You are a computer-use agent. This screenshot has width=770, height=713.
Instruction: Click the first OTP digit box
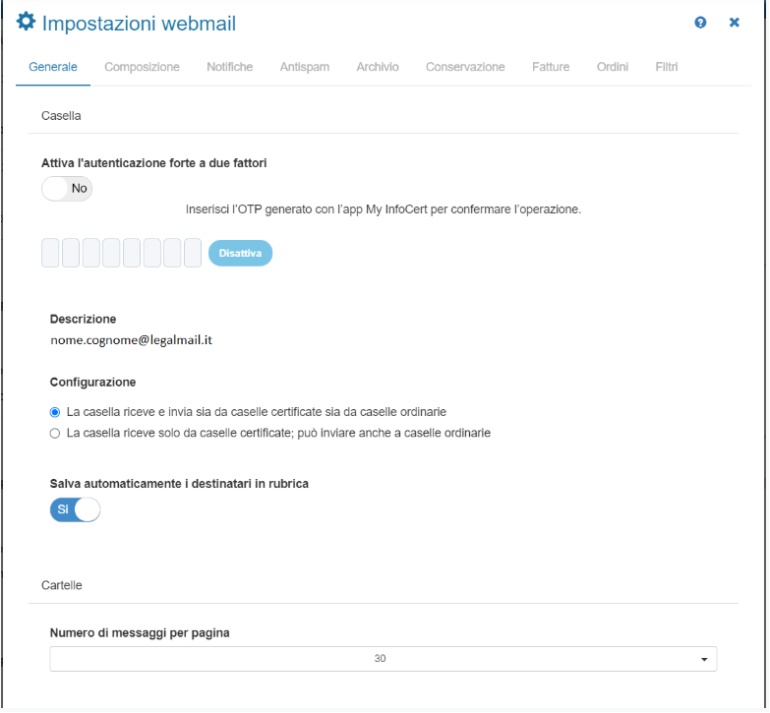[x=50, y=253]
